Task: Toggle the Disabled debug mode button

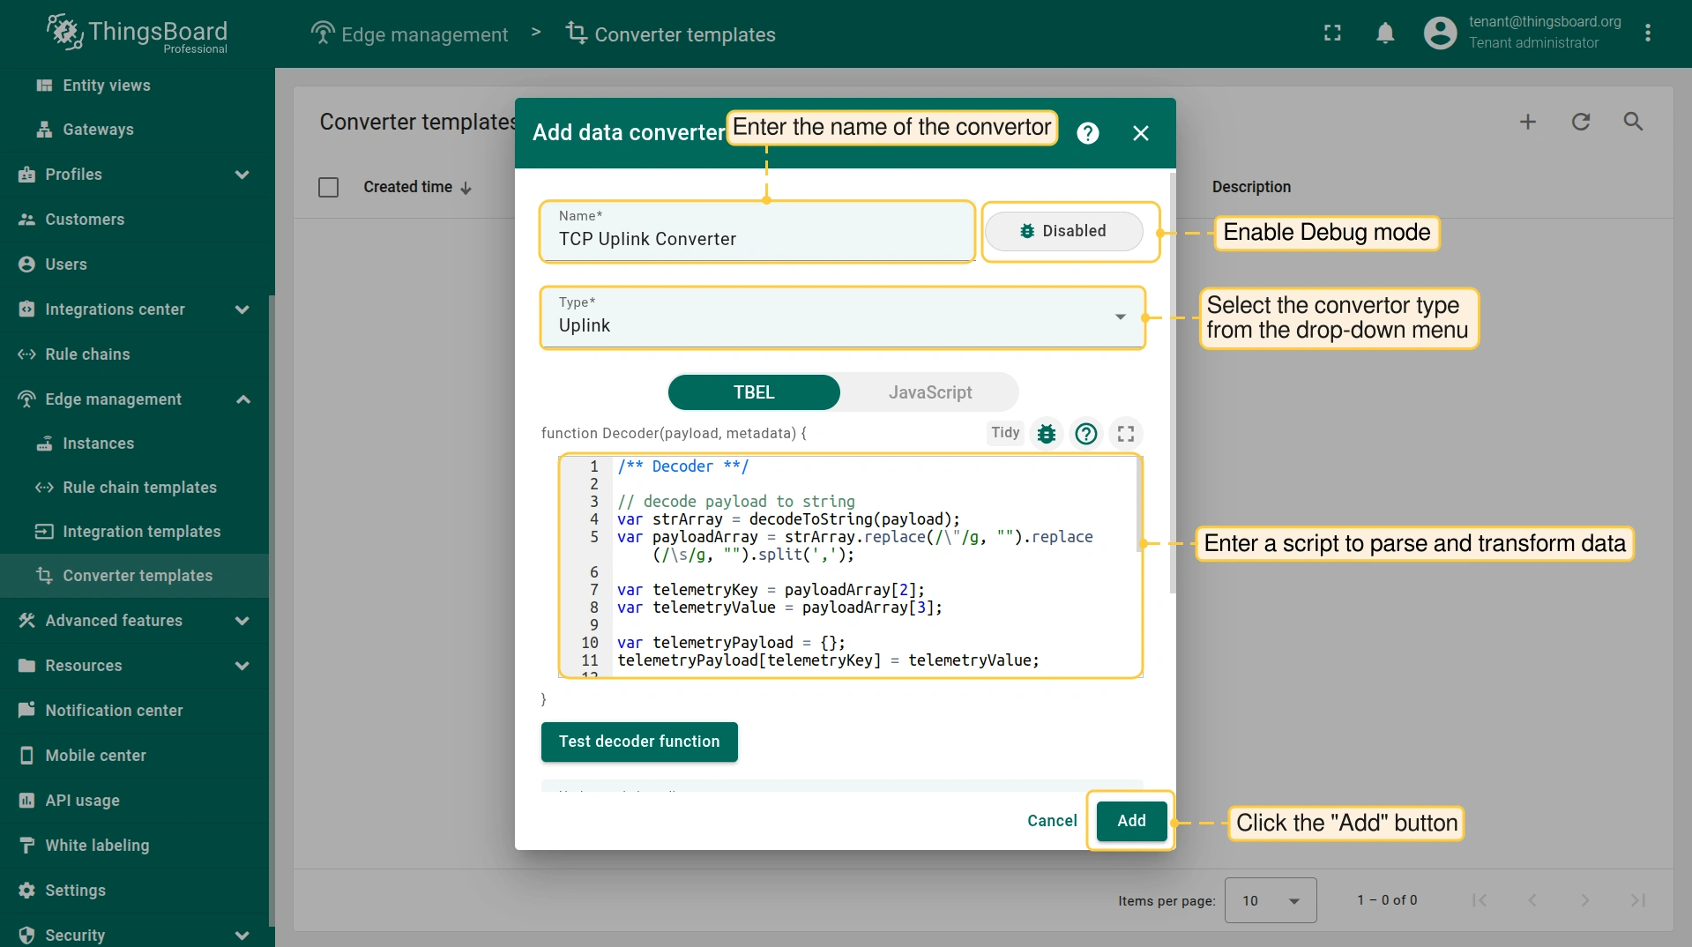Action: point(1063,231)
